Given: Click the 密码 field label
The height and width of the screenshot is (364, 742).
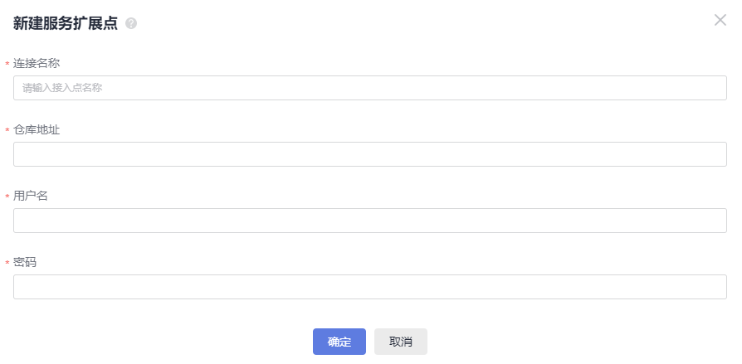Looking at the screenshot, I should point(25,262).
